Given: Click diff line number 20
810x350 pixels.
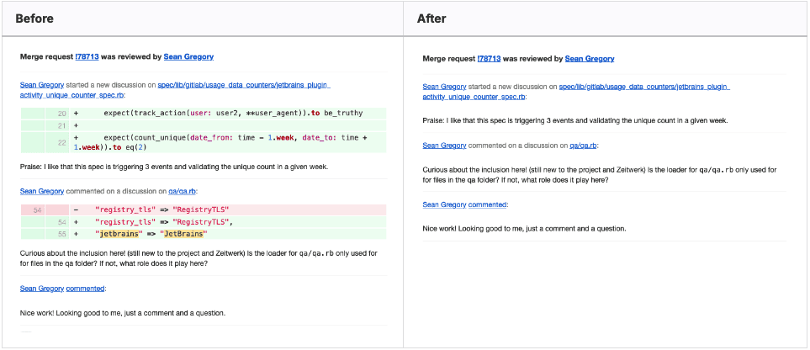Looking at the screenshot, I should [61, 112].
